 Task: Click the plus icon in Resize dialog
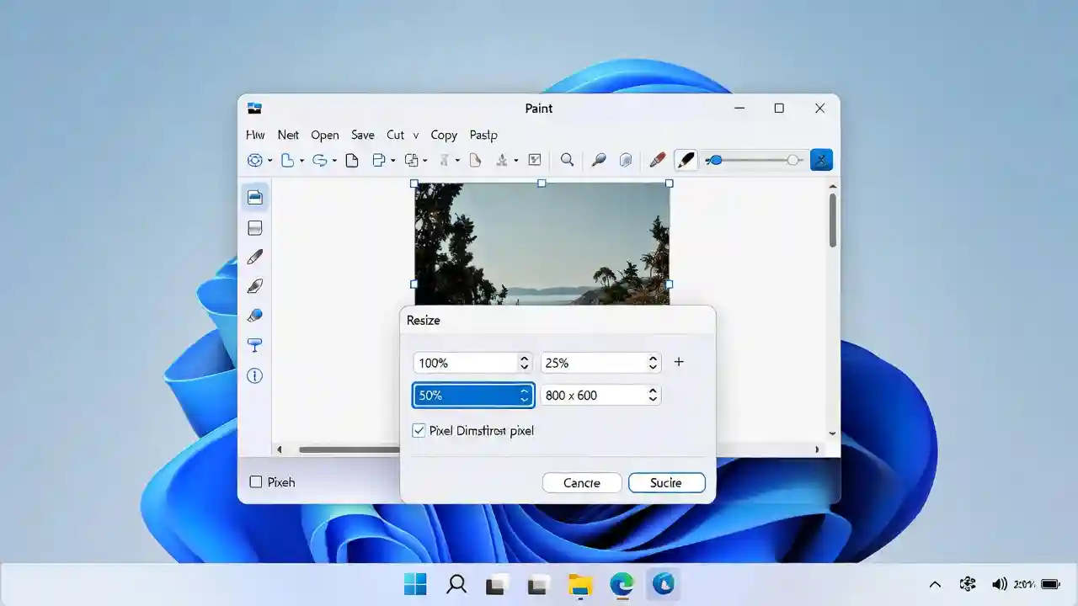click(x=679, y=362)
